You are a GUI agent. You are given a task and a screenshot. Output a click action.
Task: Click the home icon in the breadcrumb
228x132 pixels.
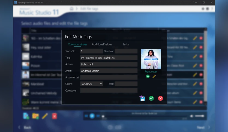click(x=71, y=9)
